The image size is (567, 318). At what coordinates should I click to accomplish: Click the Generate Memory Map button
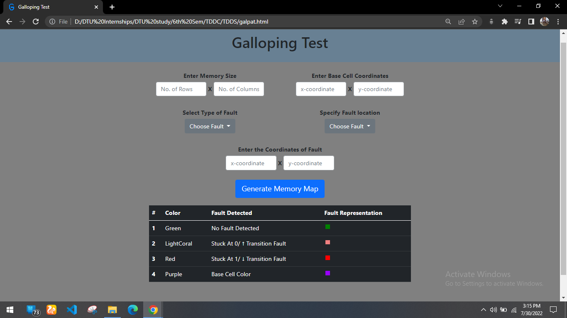pyautogui.click(x=280, y=188)
